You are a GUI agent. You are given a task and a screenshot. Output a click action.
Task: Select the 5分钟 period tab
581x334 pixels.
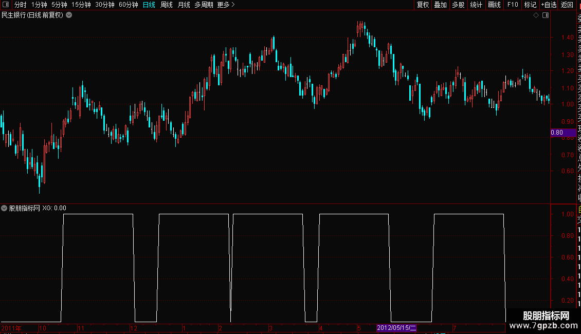(59, 5)
